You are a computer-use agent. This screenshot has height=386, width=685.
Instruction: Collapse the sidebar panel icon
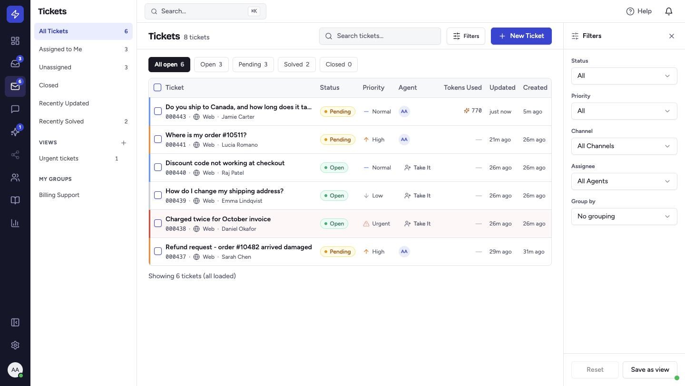pyautogui.click(x=15, y=323)
